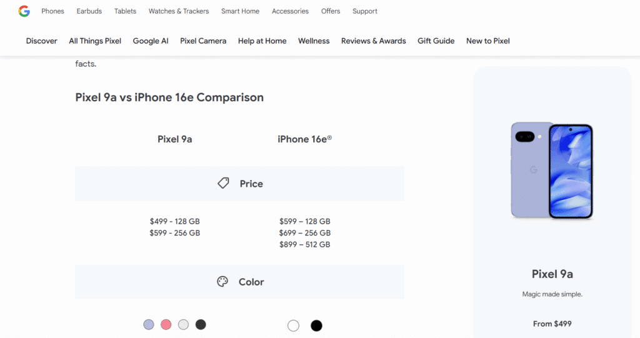Open the Phones menu
Image resolution: width=640 pixels, height=338 pixels.
point(52,11)
